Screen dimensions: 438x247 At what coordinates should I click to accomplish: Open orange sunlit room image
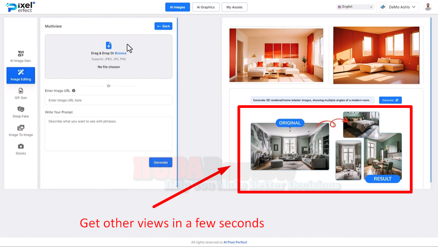(x=376, y=55)
